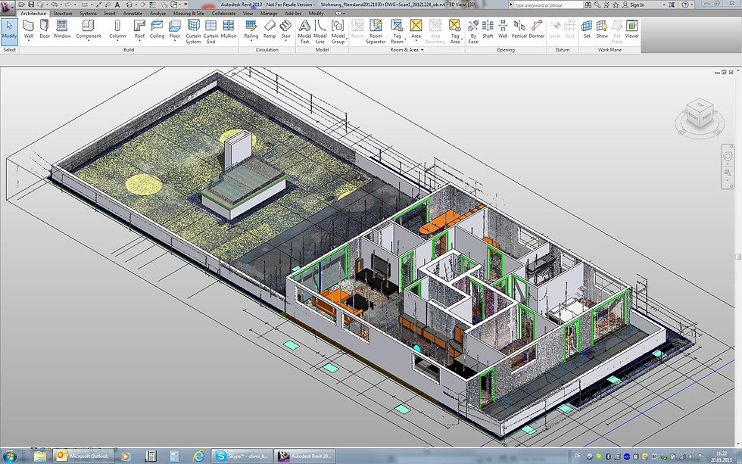Viewport: 742px width, 464px height.
Task: Click the Component tool icon
Action: pyautogui.click(x=89, y=30)
